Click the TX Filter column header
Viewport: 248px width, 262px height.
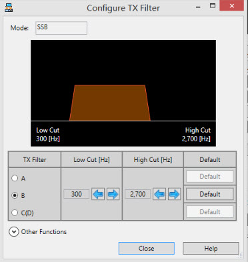point(35,159)
